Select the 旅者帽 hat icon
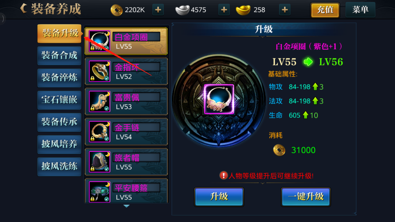 click(100, 162)
